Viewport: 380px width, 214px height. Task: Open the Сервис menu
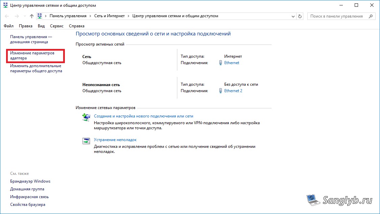click(57, 26)
